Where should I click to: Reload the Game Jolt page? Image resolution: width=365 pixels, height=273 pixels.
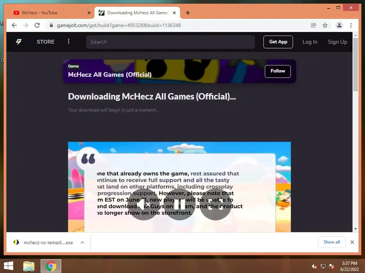coord(37,25)
